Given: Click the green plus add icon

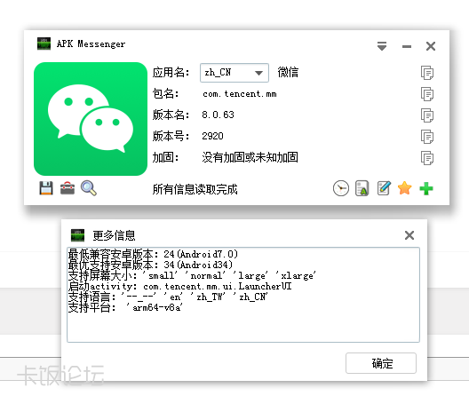Looking at the screenshot, I should (426, 188).
